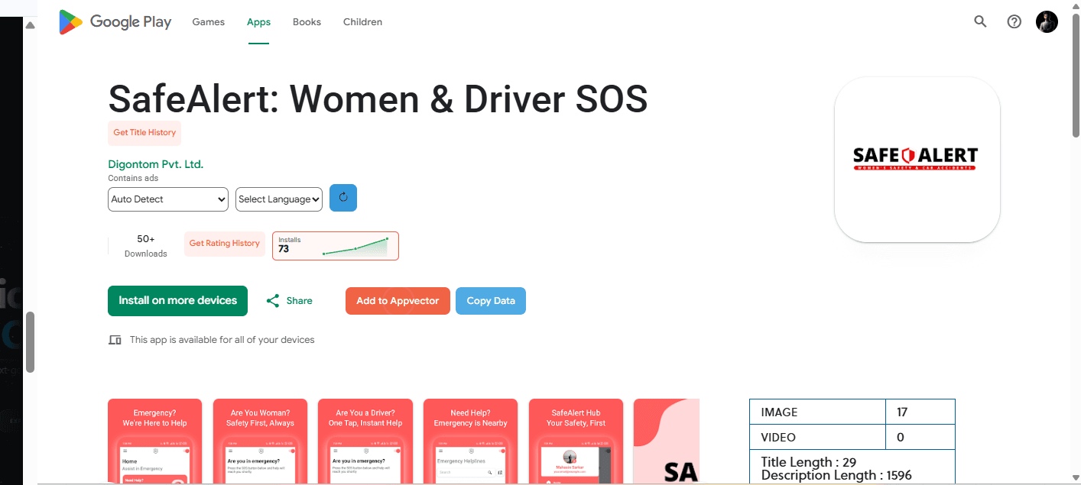
Task: Go to the Games tab
Action: point(208,22)
